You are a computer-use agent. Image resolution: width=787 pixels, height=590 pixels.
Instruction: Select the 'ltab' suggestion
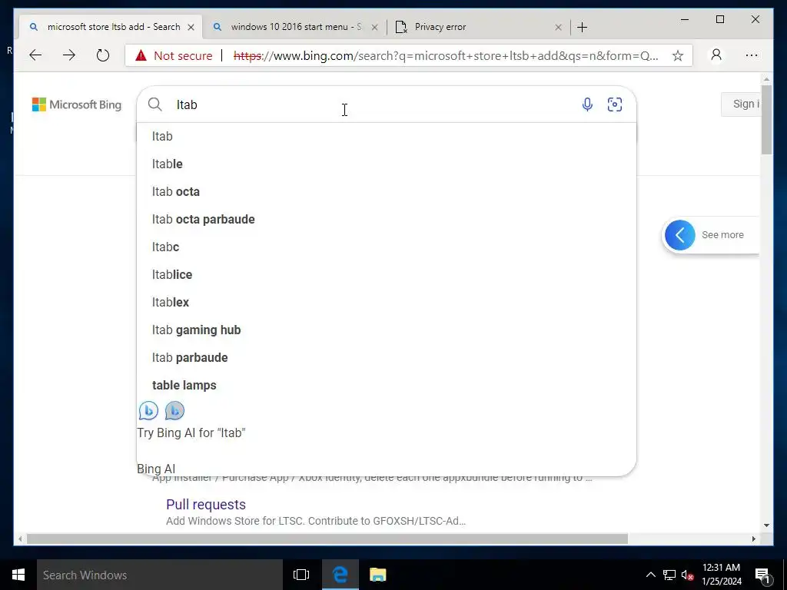point(387,137)
